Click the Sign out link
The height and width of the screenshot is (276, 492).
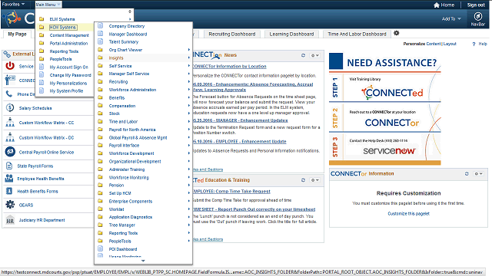pyautogui.click(x=476, y=5)
